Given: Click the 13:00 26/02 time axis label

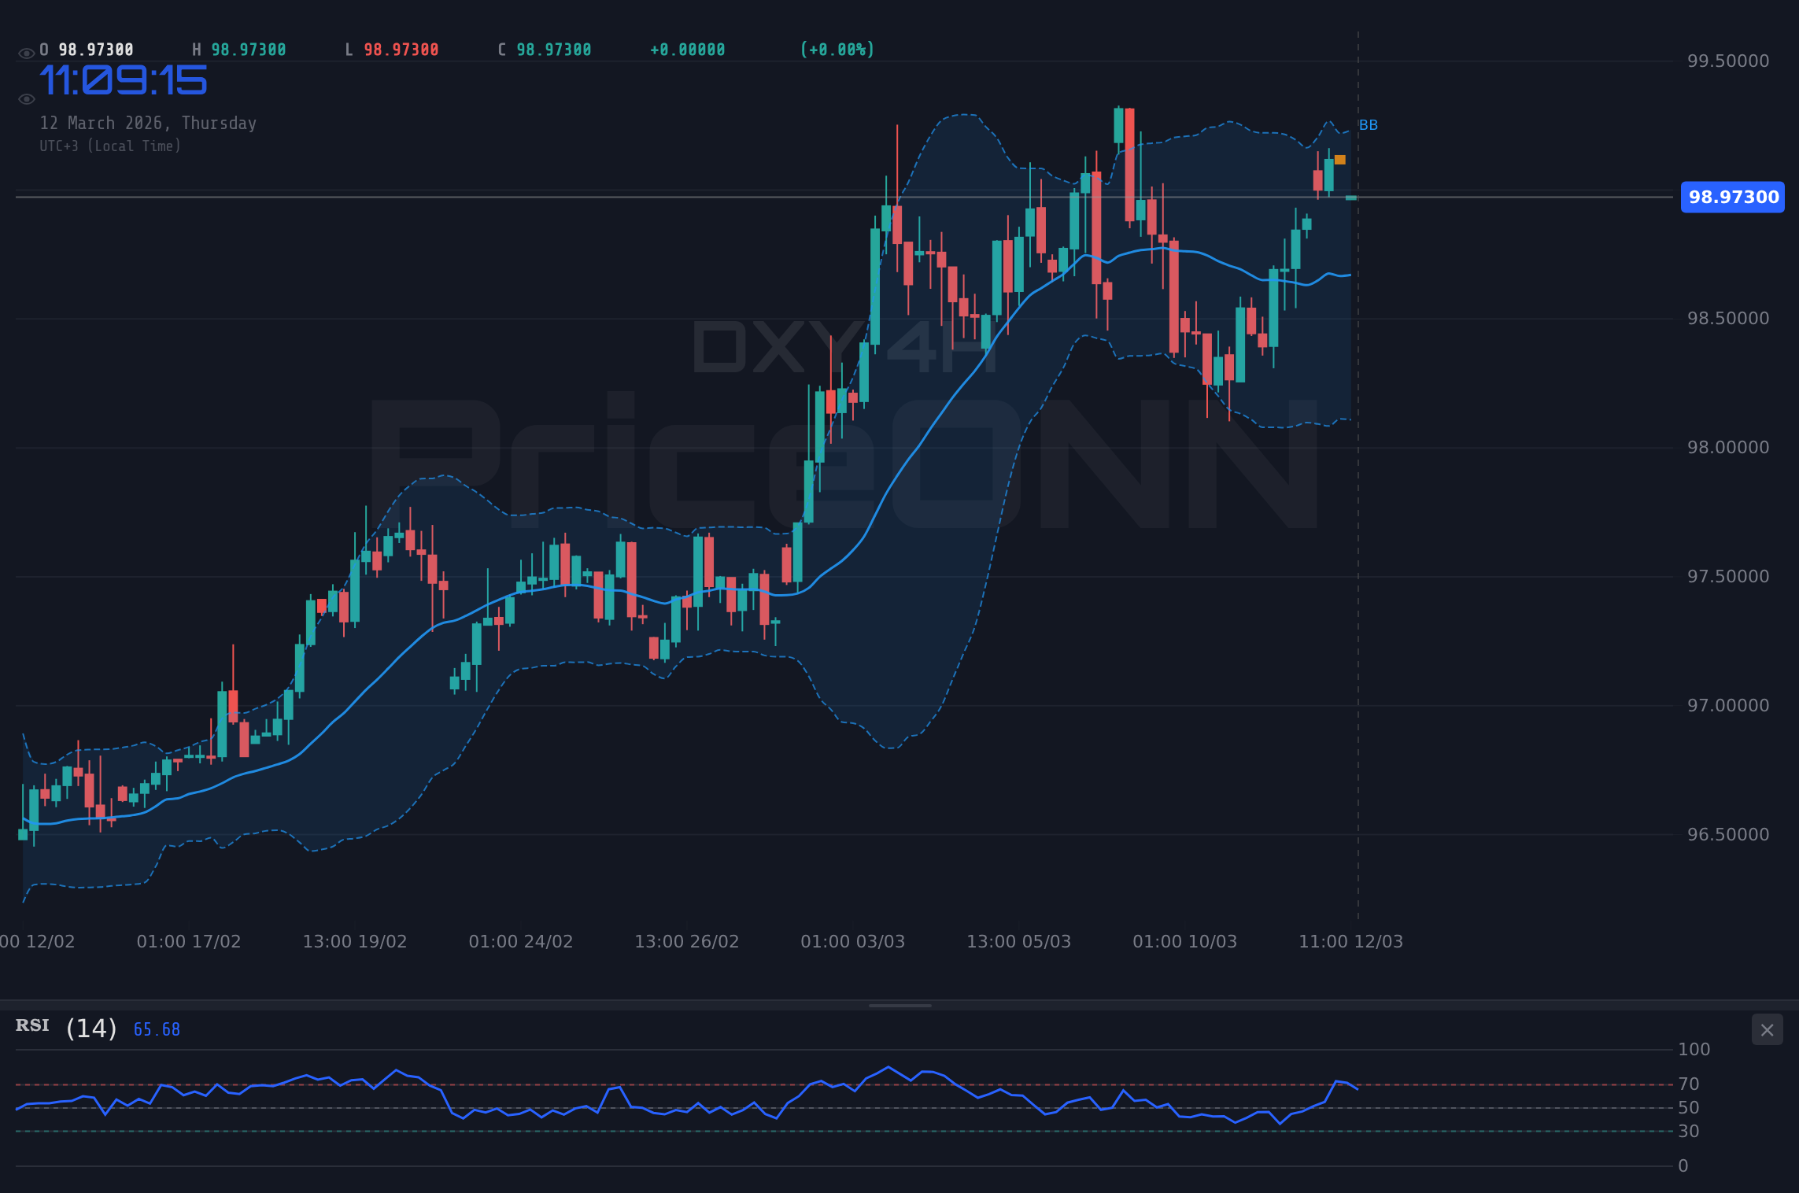Looking at the screenshot, I should click(x=687, y=942).
